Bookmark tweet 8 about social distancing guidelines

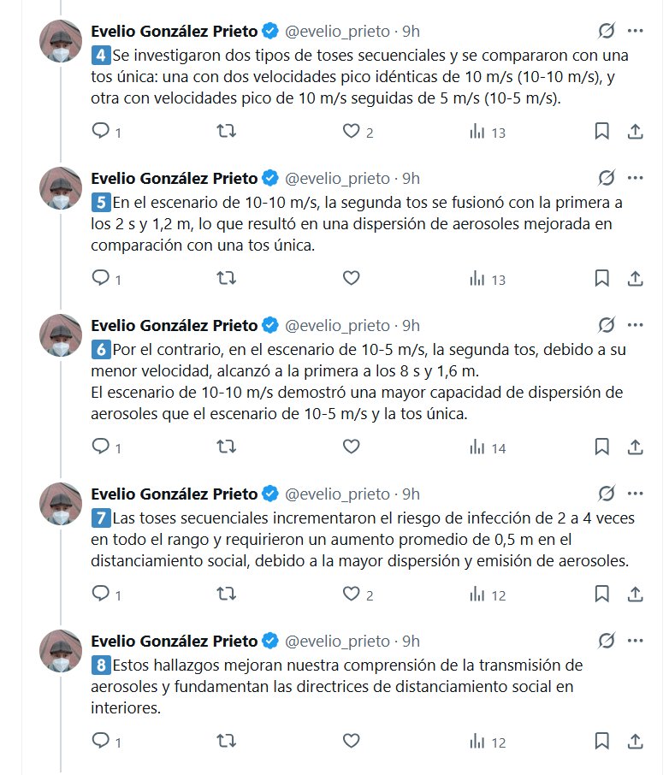pyautogui.click(x=601, y=741)
